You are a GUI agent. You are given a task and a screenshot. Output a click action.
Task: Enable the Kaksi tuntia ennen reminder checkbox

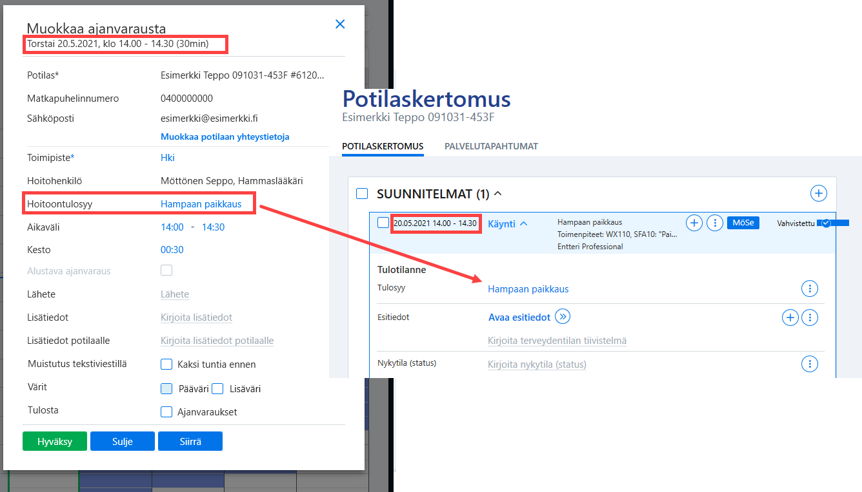coord(166,364)
